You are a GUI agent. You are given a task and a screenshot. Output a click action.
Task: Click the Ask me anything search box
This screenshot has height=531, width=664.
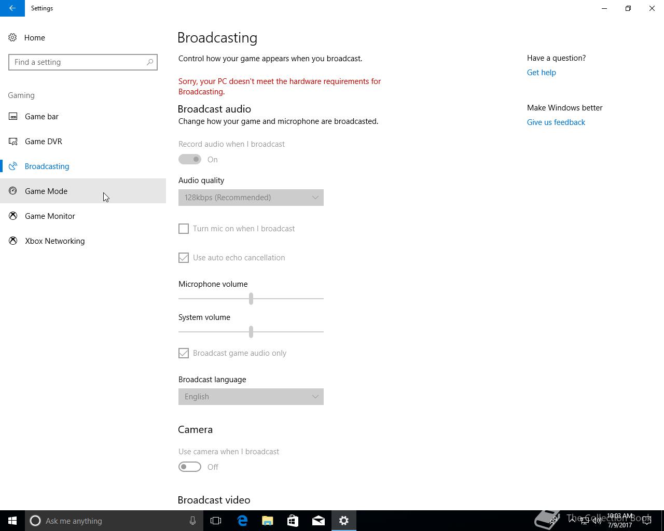pos(114,521)
